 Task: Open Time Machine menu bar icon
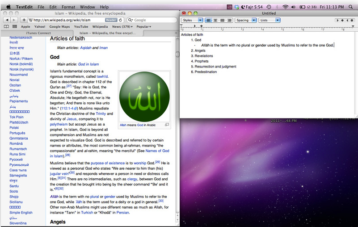click(x=269, y=7)
